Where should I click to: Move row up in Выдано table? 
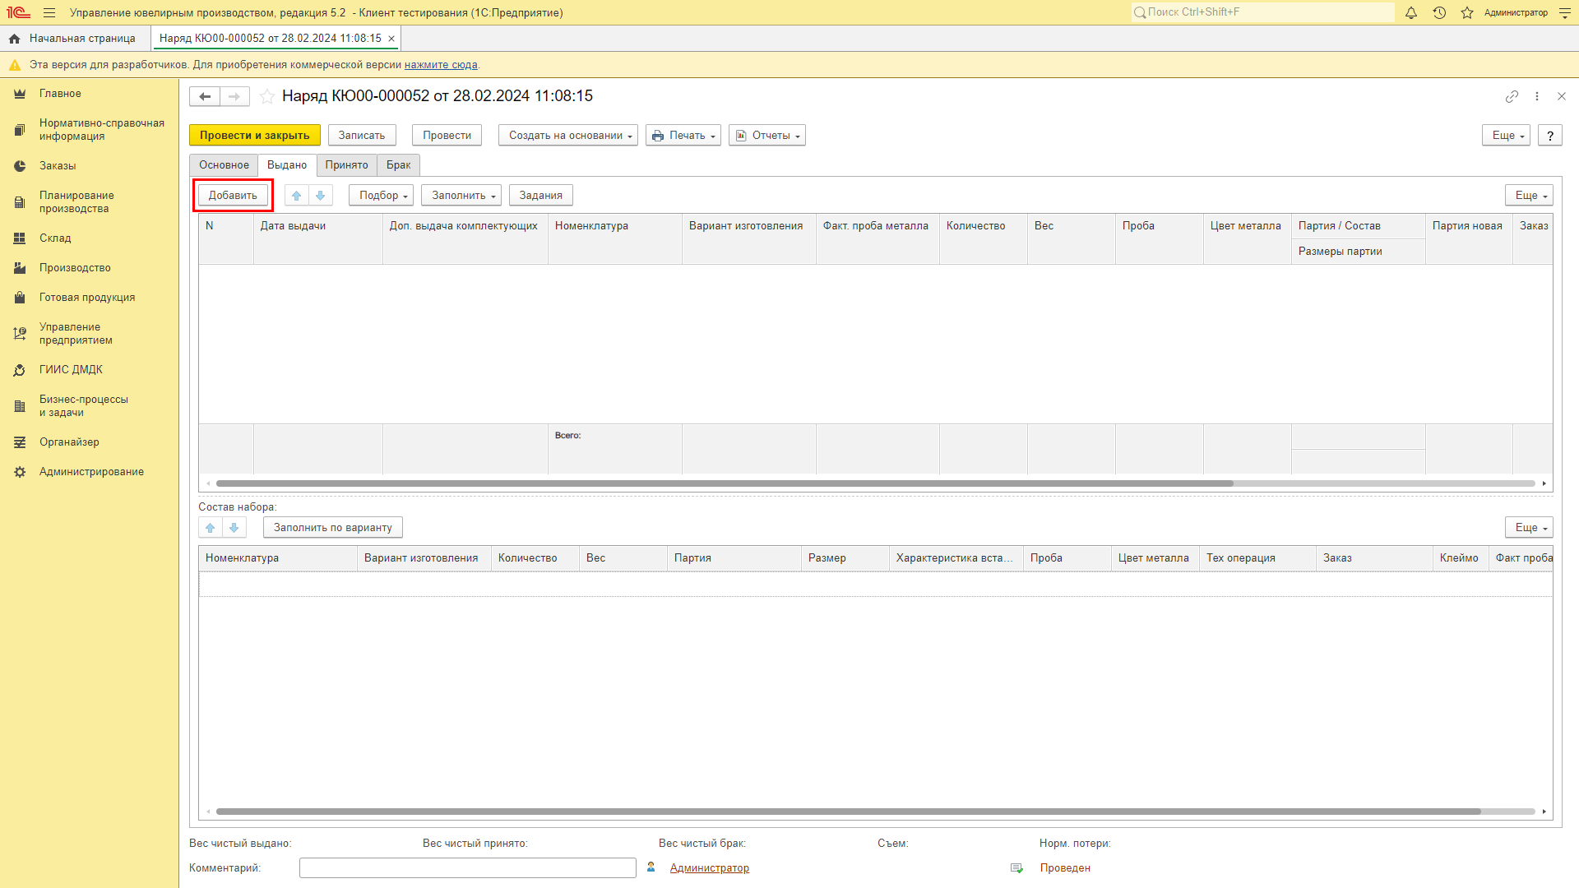297,195
